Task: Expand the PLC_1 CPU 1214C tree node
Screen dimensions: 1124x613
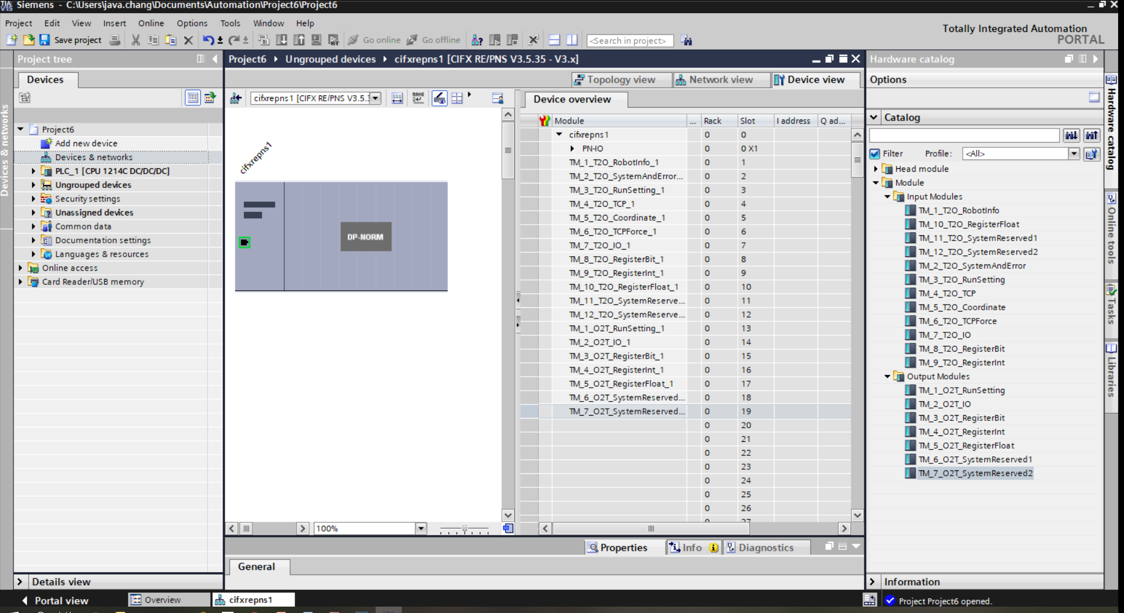Action: click(33, 171)
